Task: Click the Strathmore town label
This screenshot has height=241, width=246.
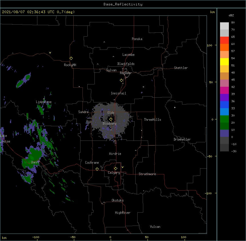Action: pos(147,174)
